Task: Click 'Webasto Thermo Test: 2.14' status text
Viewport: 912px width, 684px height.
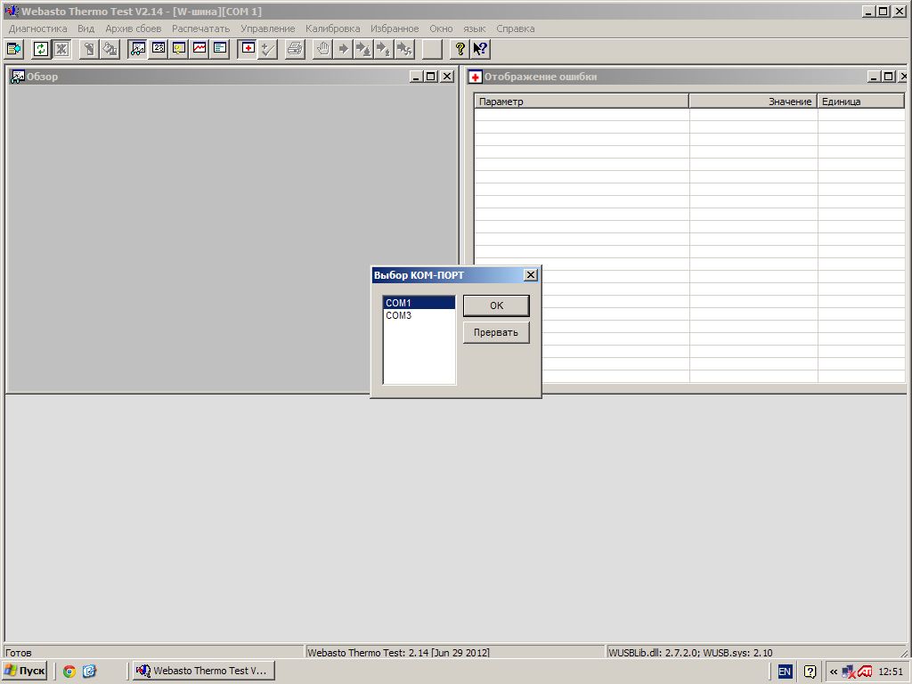Action: coord(398,653)
